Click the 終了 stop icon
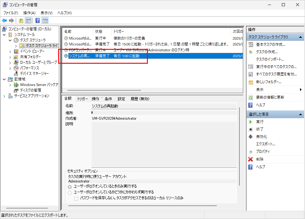 (x=251, y=129)
